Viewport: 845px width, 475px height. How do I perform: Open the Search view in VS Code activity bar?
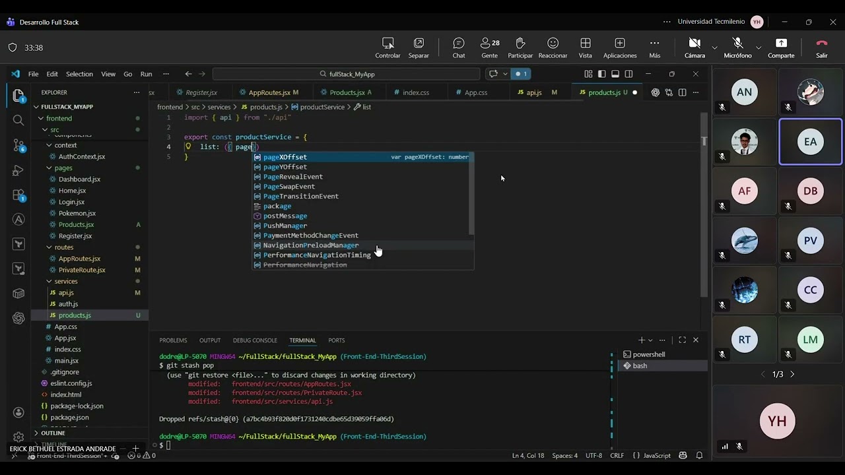[18, 120]
